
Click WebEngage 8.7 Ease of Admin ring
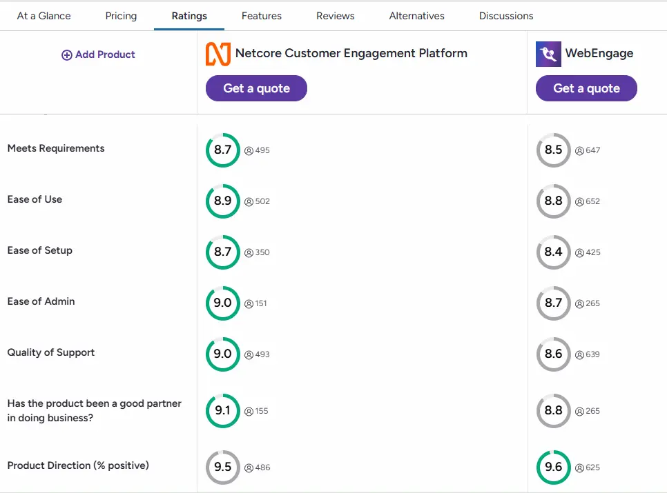(554, 303)
